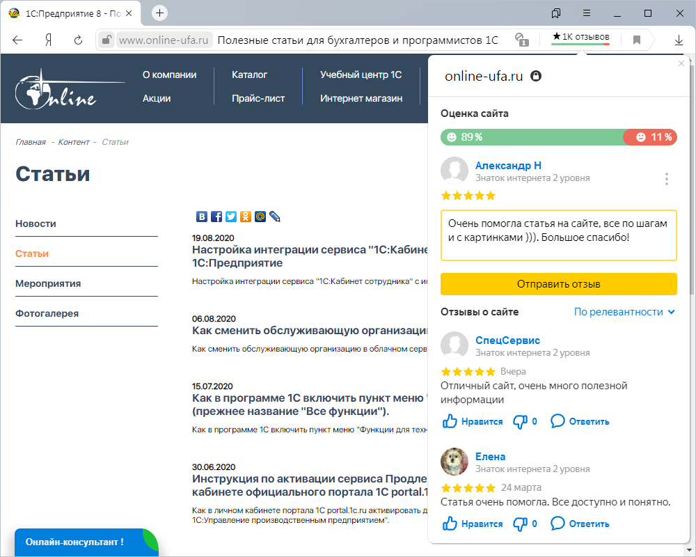Viewport: 696px width, 557px height.
Task: Bookmark the page with the bookmark icon
Action: 637,40
